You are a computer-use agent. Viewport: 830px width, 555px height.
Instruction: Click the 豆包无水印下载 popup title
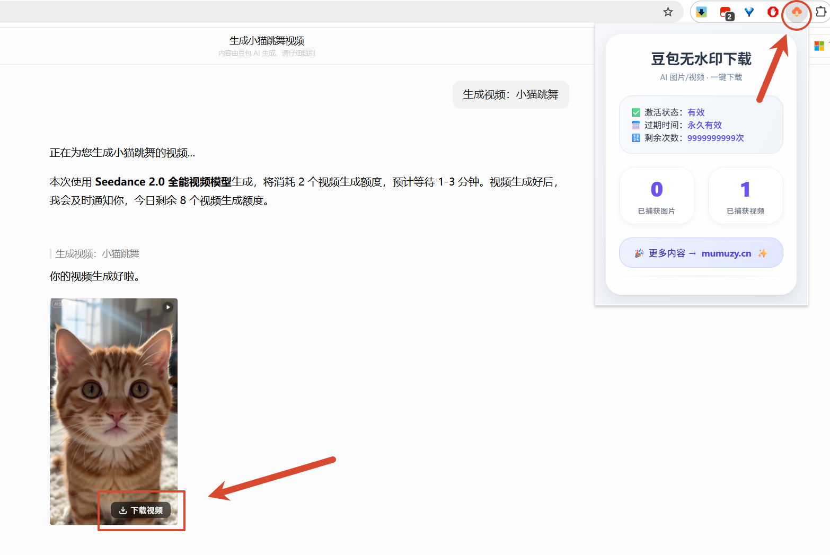click(x=701, y=59)
